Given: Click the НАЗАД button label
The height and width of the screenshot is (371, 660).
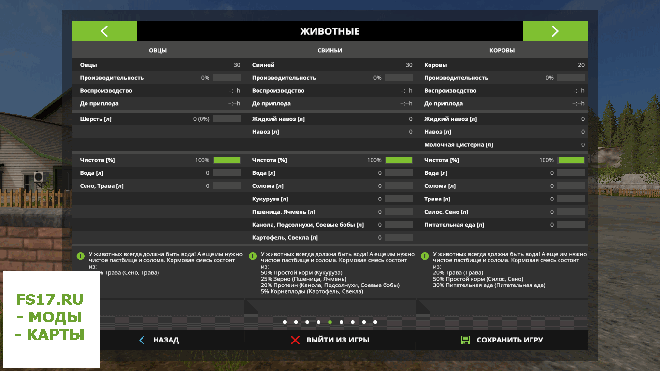Looking at the screenshot, I should (166, 340).
